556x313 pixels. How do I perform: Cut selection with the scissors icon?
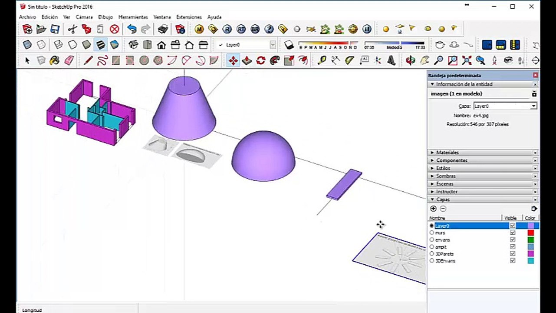point(72,29)
